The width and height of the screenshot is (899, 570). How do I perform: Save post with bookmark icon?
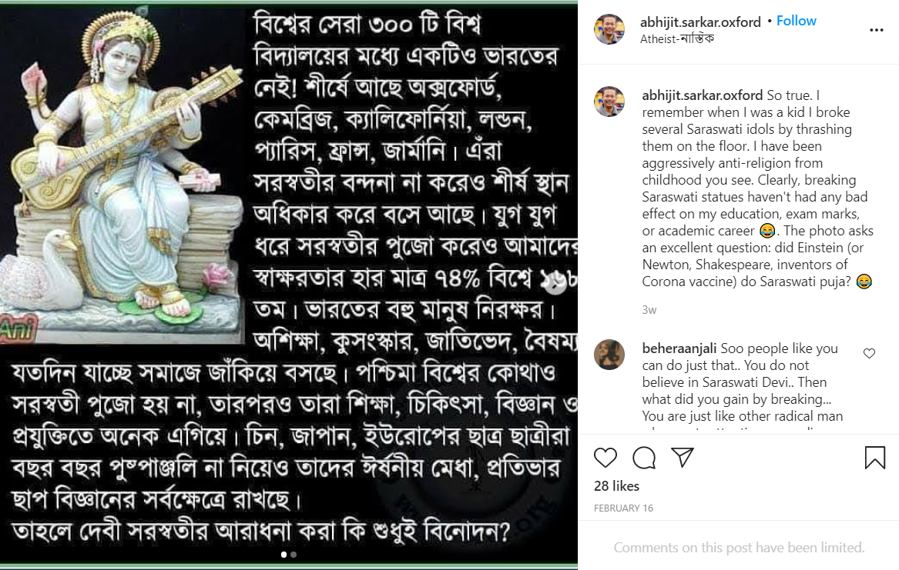click(875, 458)
